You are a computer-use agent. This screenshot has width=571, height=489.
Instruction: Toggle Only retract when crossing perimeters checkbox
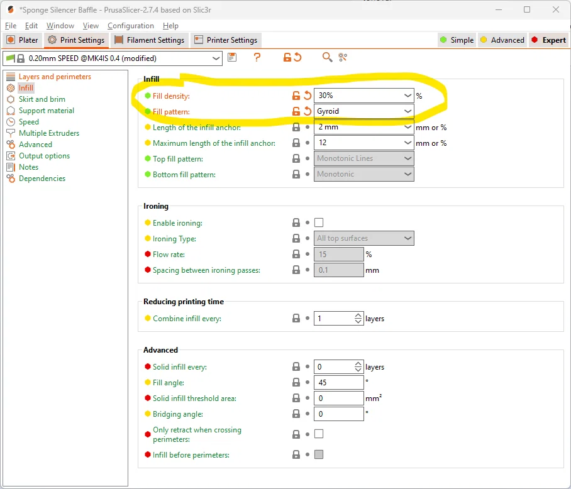tap(319, 434)
